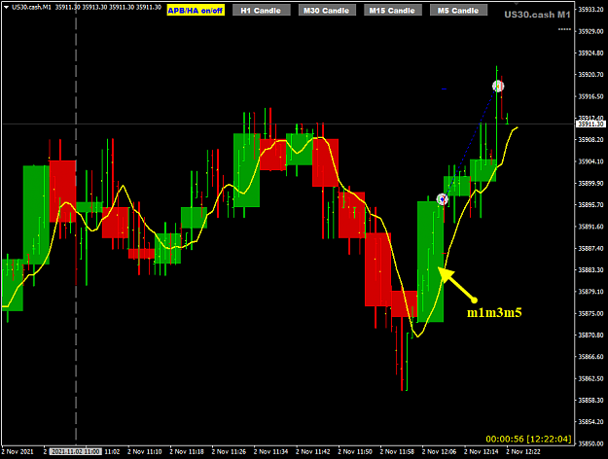The height and width of the screenshot is (459, 608).
Task: Click the 35895.70 price scale label
Action: click(x=590, y=204)
